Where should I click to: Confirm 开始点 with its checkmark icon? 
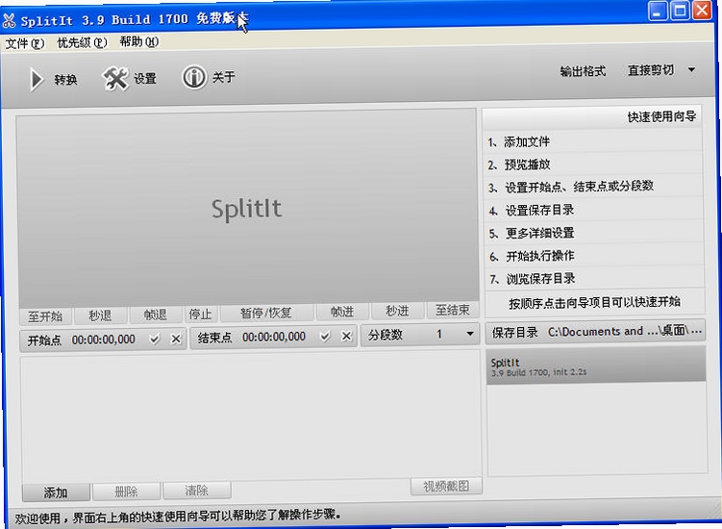pos(155,340)
